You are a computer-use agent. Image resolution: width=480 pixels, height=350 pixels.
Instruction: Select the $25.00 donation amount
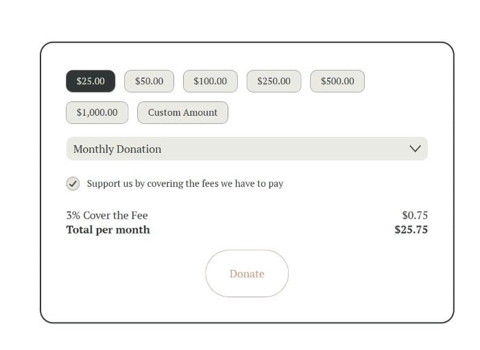(91, 81)
